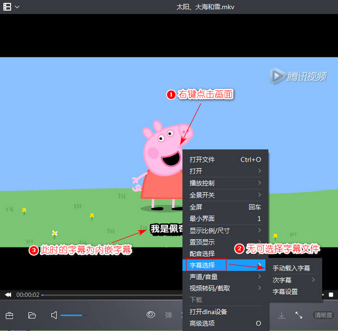Click the rewind button beside the time
Screen dimensions: 338x331
click(8, 295)
